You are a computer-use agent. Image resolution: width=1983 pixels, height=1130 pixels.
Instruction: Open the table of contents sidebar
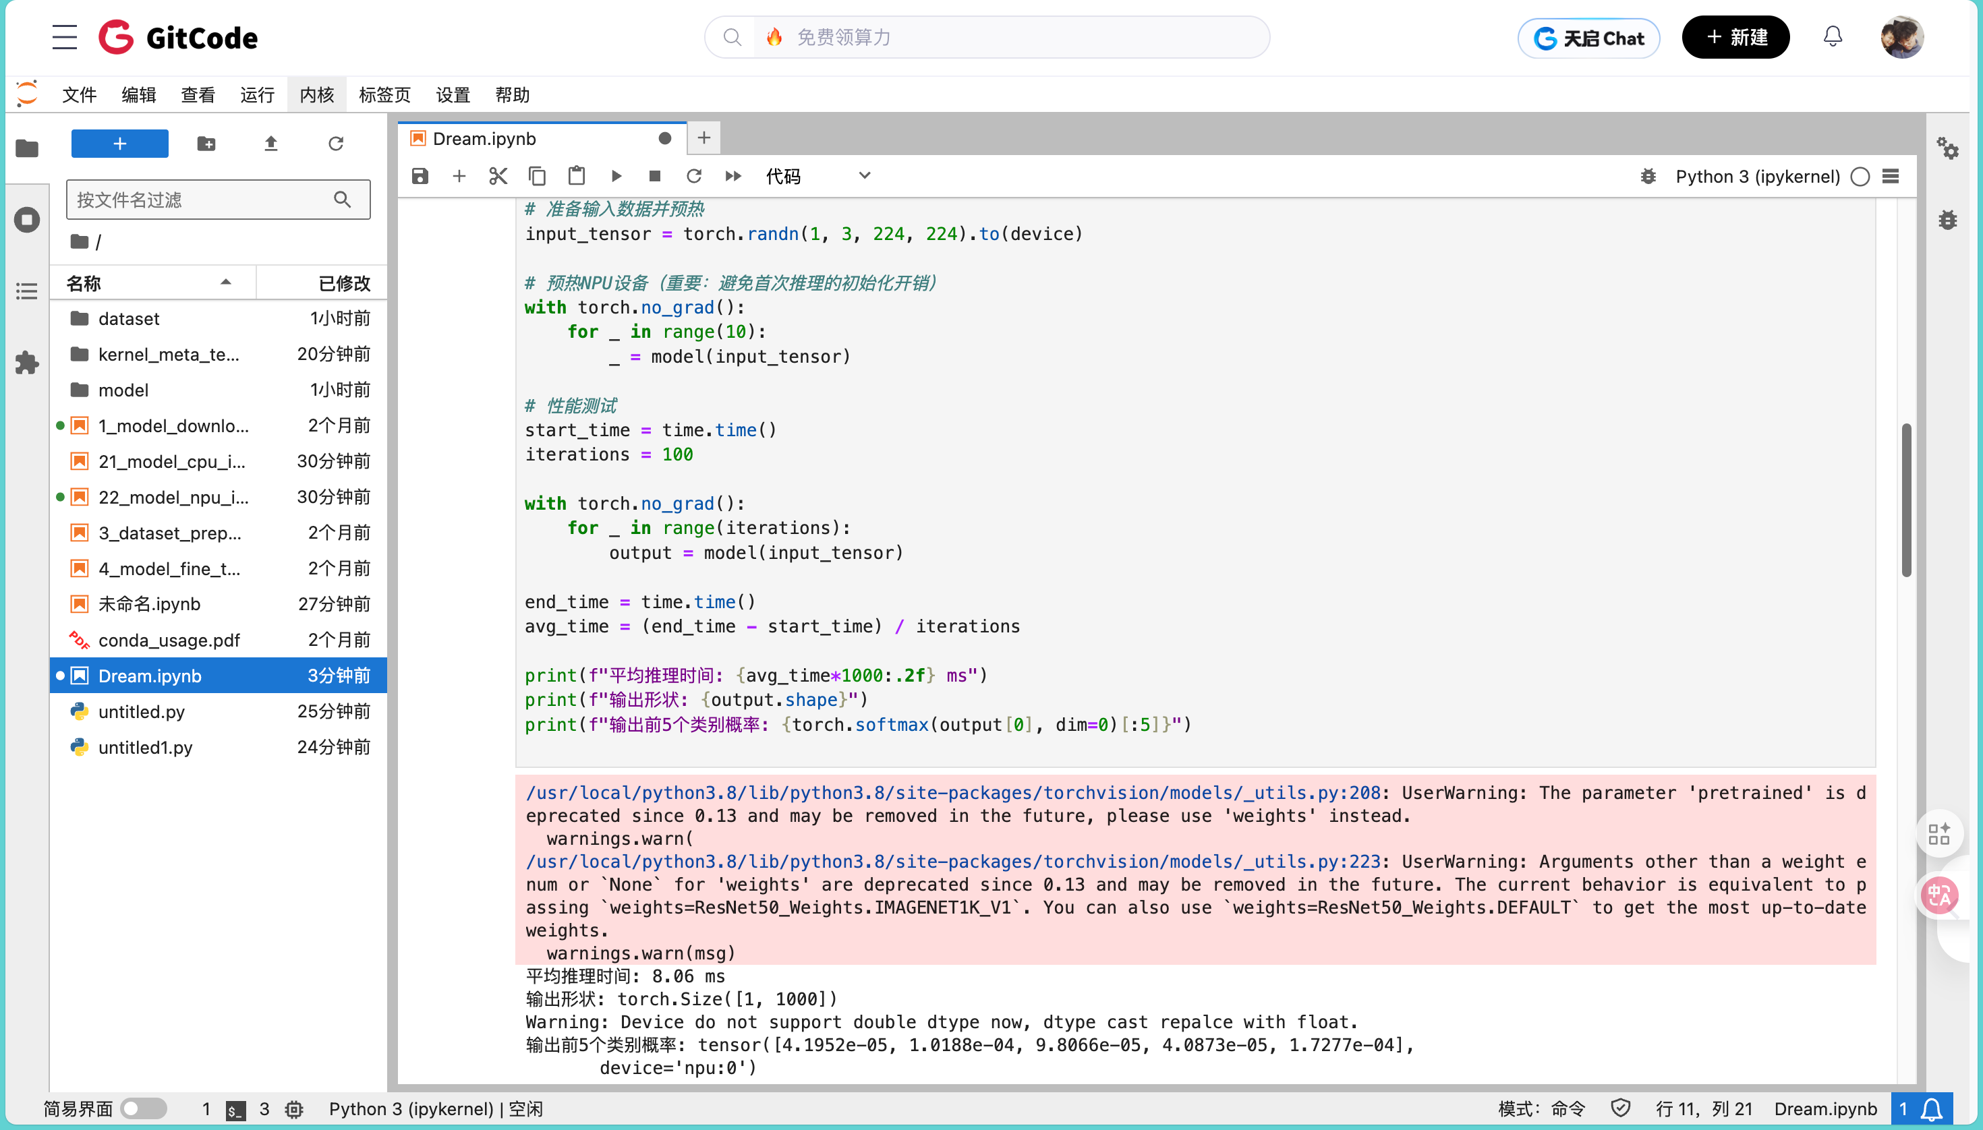tap(26, 291)
